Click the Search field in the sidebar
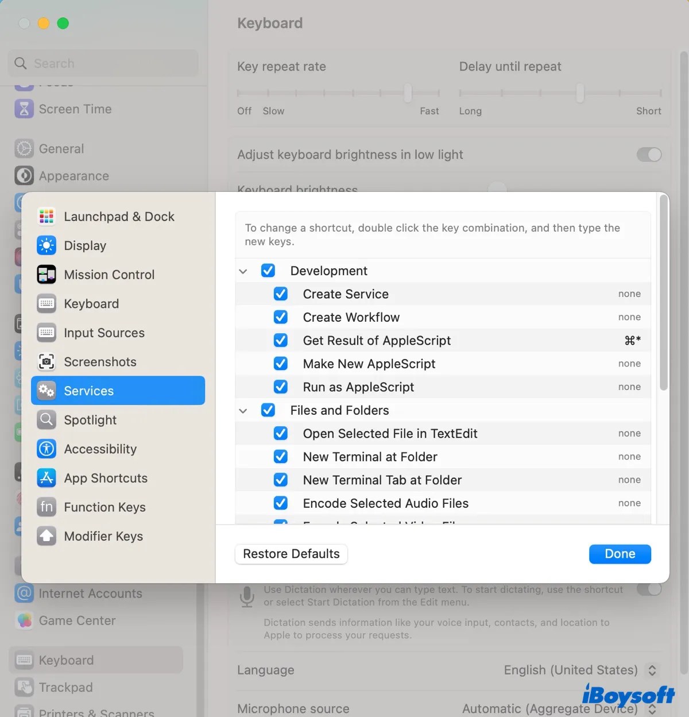 [x=103, y=63]
